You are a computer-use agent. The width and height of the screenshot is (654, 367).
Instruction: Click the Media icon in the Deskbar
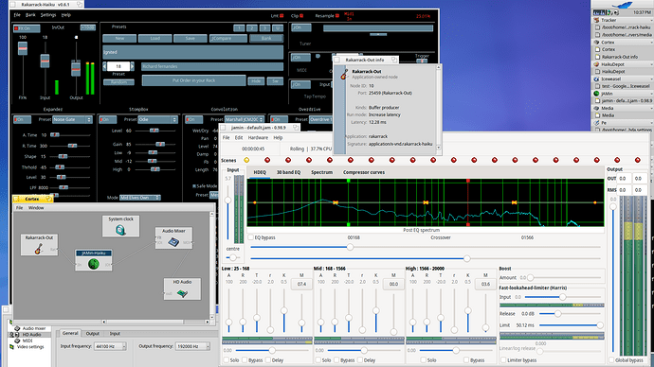pyautogui.click(x=596, y=108)
